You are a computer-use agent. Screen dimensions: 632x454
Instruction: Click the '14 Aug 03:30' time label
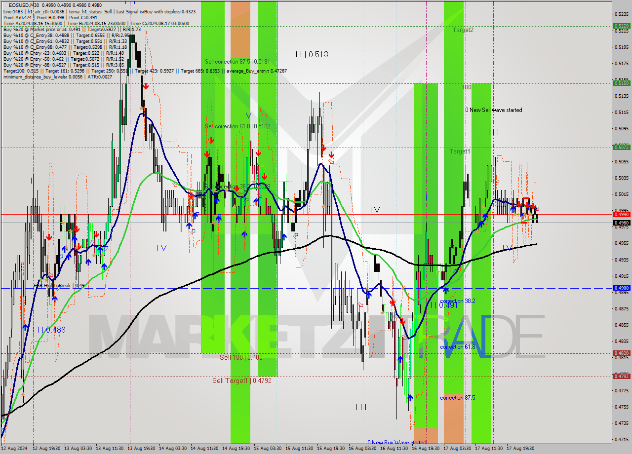(x=173, y=448)
